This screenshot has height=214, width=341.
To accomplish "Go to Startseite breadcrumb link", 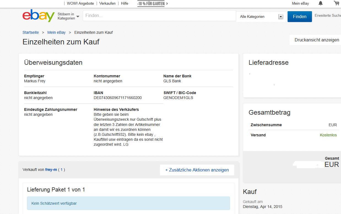I will click(x=31, y=32).
